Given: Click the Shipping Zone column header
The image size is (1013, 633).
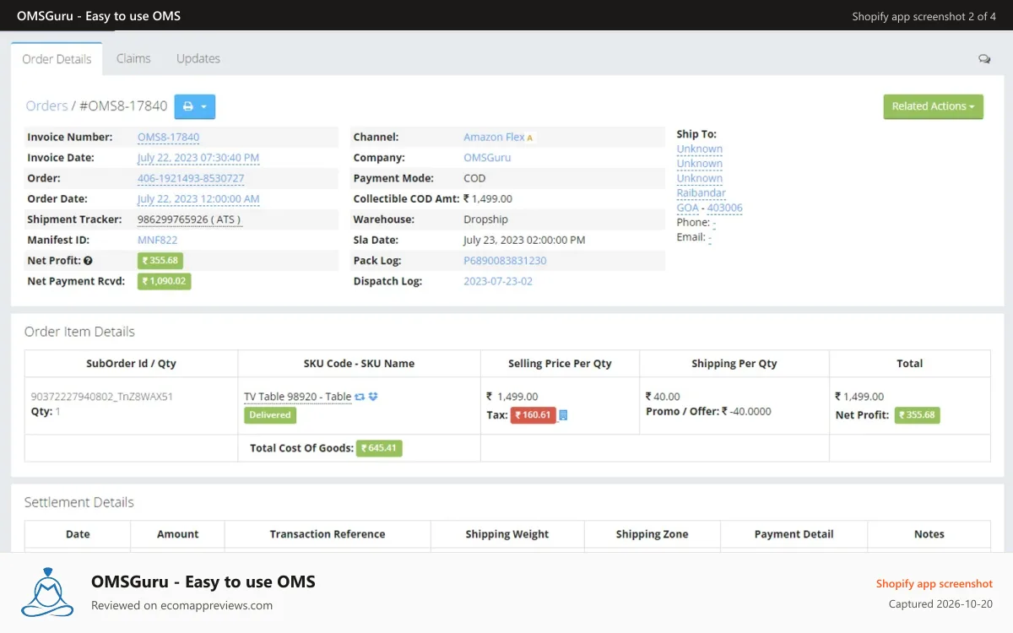Looking at the screenshot, I should 652,534.
